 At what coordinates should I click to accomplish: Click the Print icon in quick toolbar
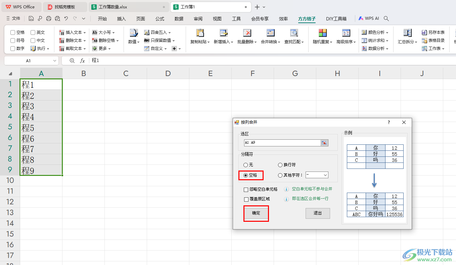pos(49,19)
